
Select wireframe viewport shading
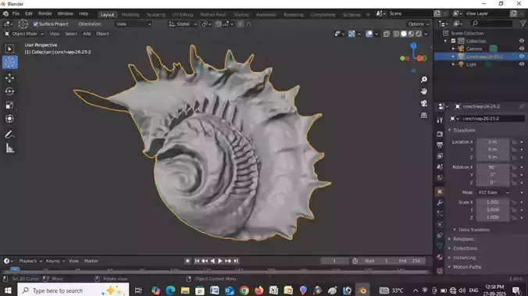(x=396, y=34)
